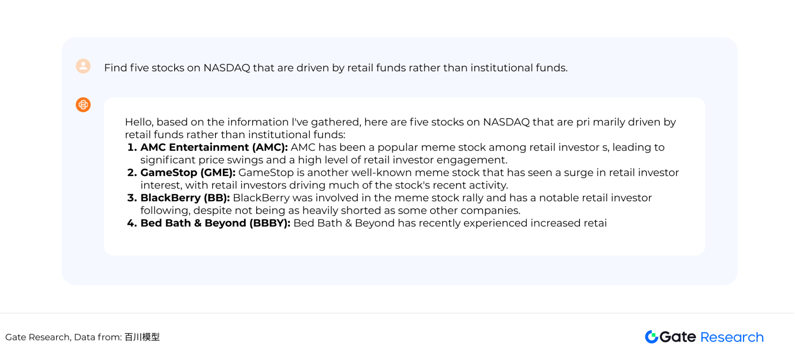Click the orange Baichuan bot avatar icon
The height and width of the screenshot is (361, 795).
[x=83, y=105]
